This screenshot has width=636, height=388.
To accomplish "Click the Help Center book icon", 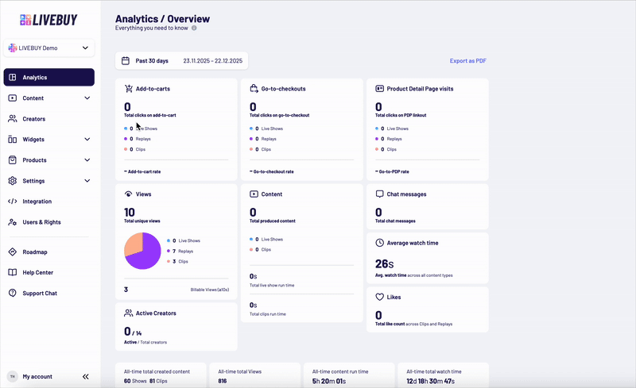I will [x=13, y=273].
